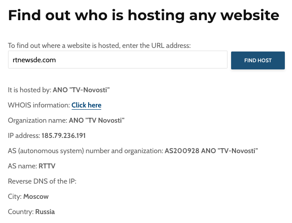Screen dimensions: 292x223
Task: Click the "It is hosted by:" label
Action: tap(30, 90)
